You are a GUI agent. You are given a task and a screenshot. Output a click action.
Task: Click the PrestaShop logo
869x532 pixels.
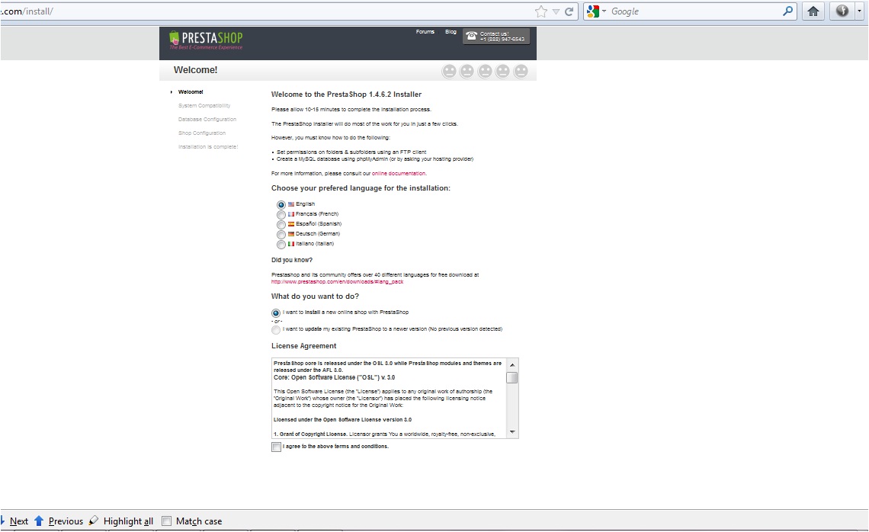(x=206, y=40)
